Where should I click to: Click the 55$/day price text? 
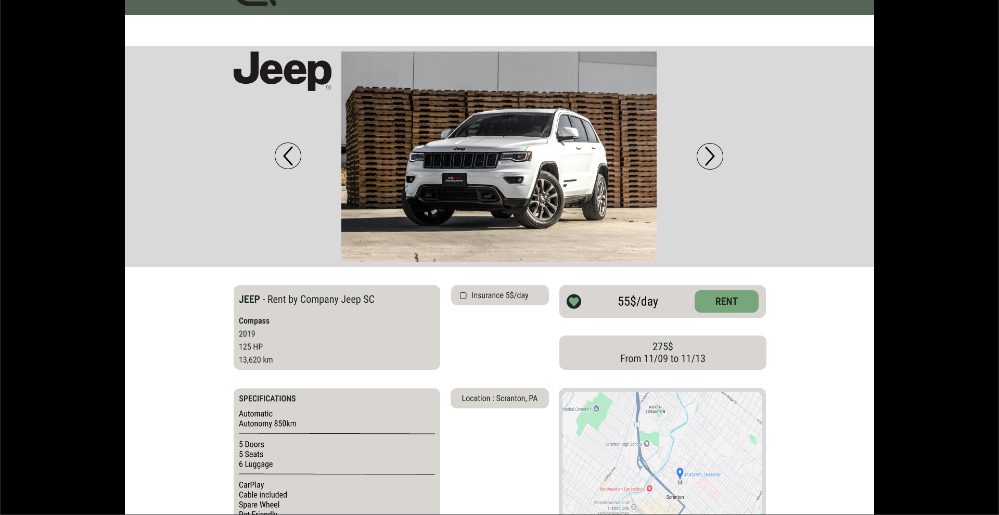tap(638, 301)
